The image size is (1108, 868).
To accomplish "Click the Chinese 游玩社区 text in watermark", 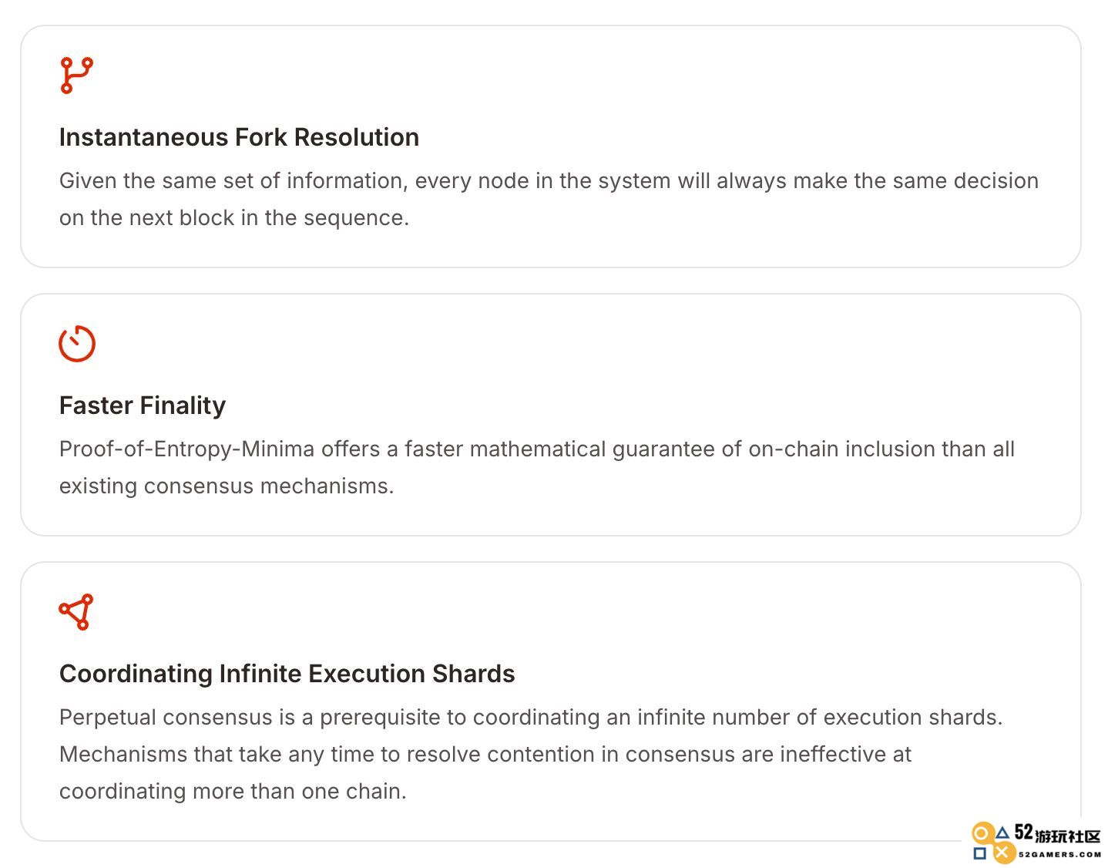I will (x=1068, y=836).
